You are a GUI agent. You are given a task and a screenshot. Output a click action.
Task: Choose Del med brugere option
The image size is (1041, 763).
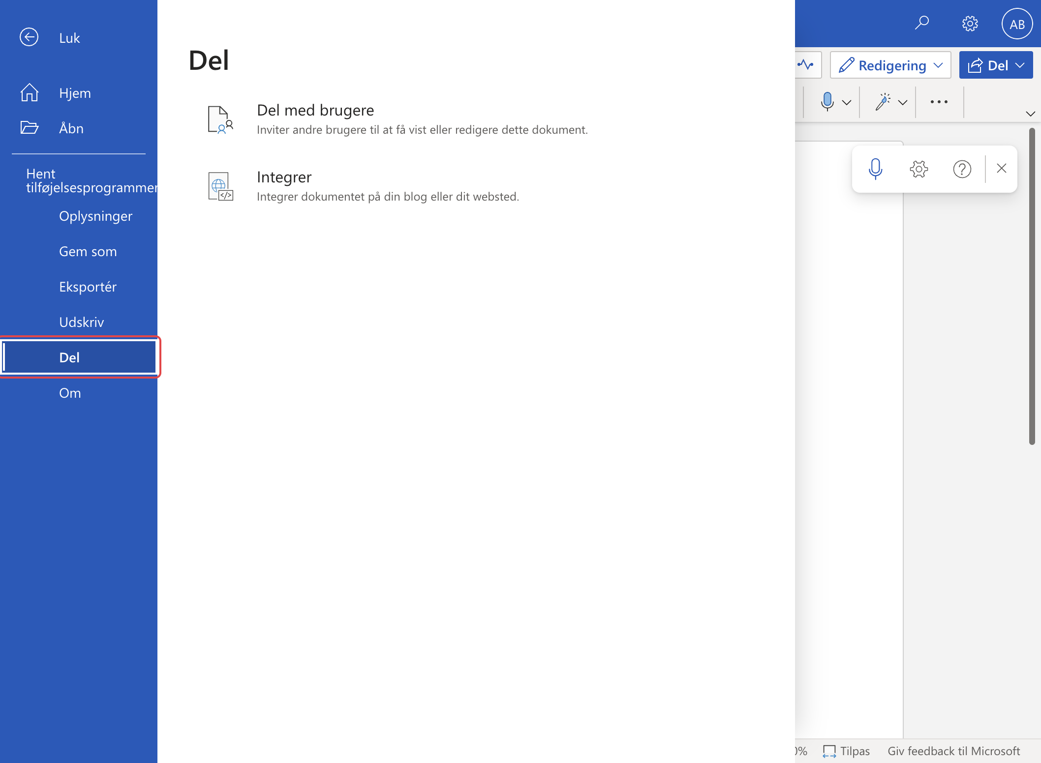coord(315,110)
